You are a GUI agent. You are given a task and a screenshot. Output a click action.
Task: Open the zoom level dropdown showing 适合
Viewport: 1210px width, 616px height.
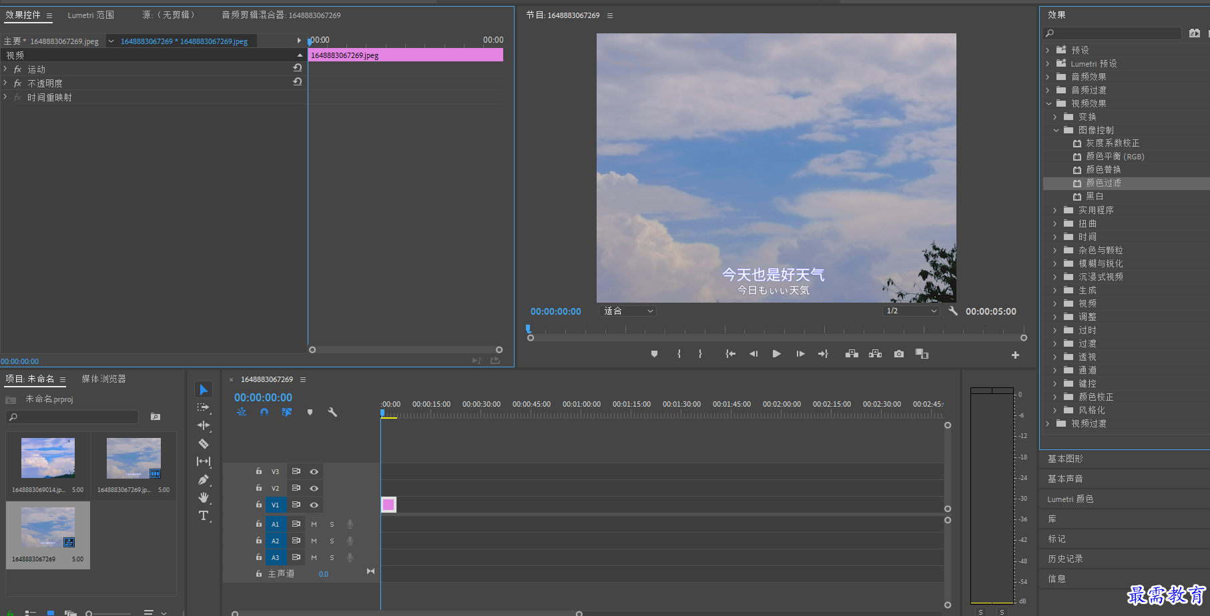click(x=629, y=311)
